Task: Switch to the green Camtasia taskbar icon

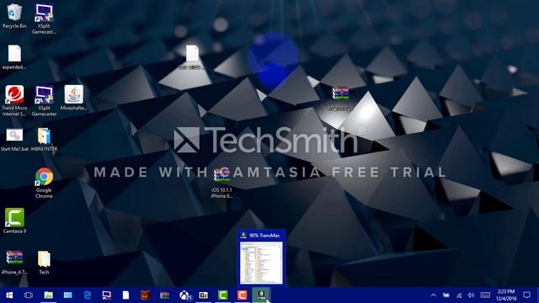Action: tap(222, 295)
